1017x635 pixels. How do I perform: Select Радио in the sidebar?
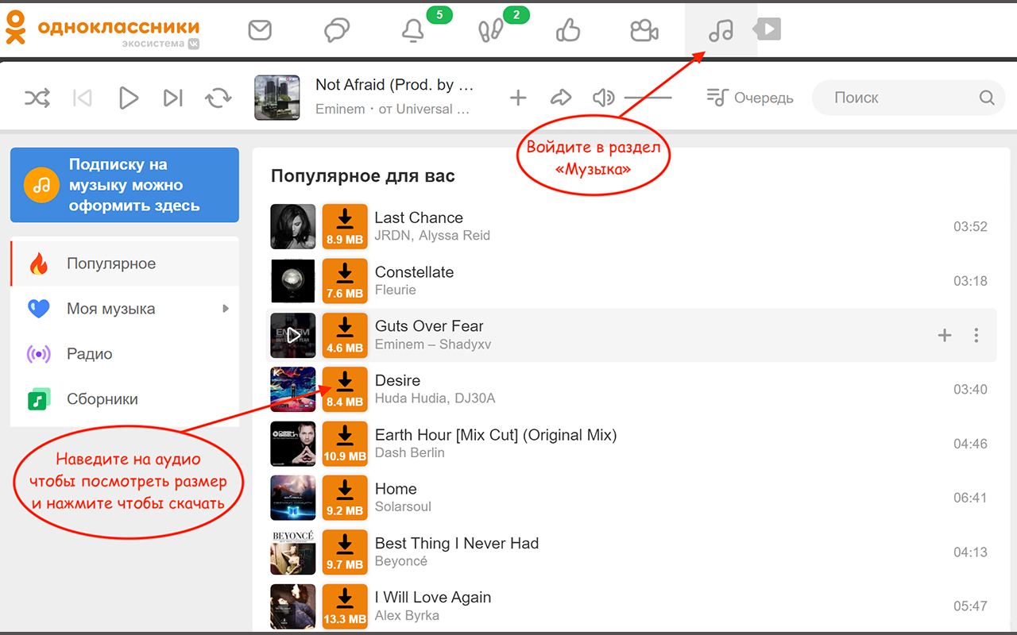[x=100, y=354]
